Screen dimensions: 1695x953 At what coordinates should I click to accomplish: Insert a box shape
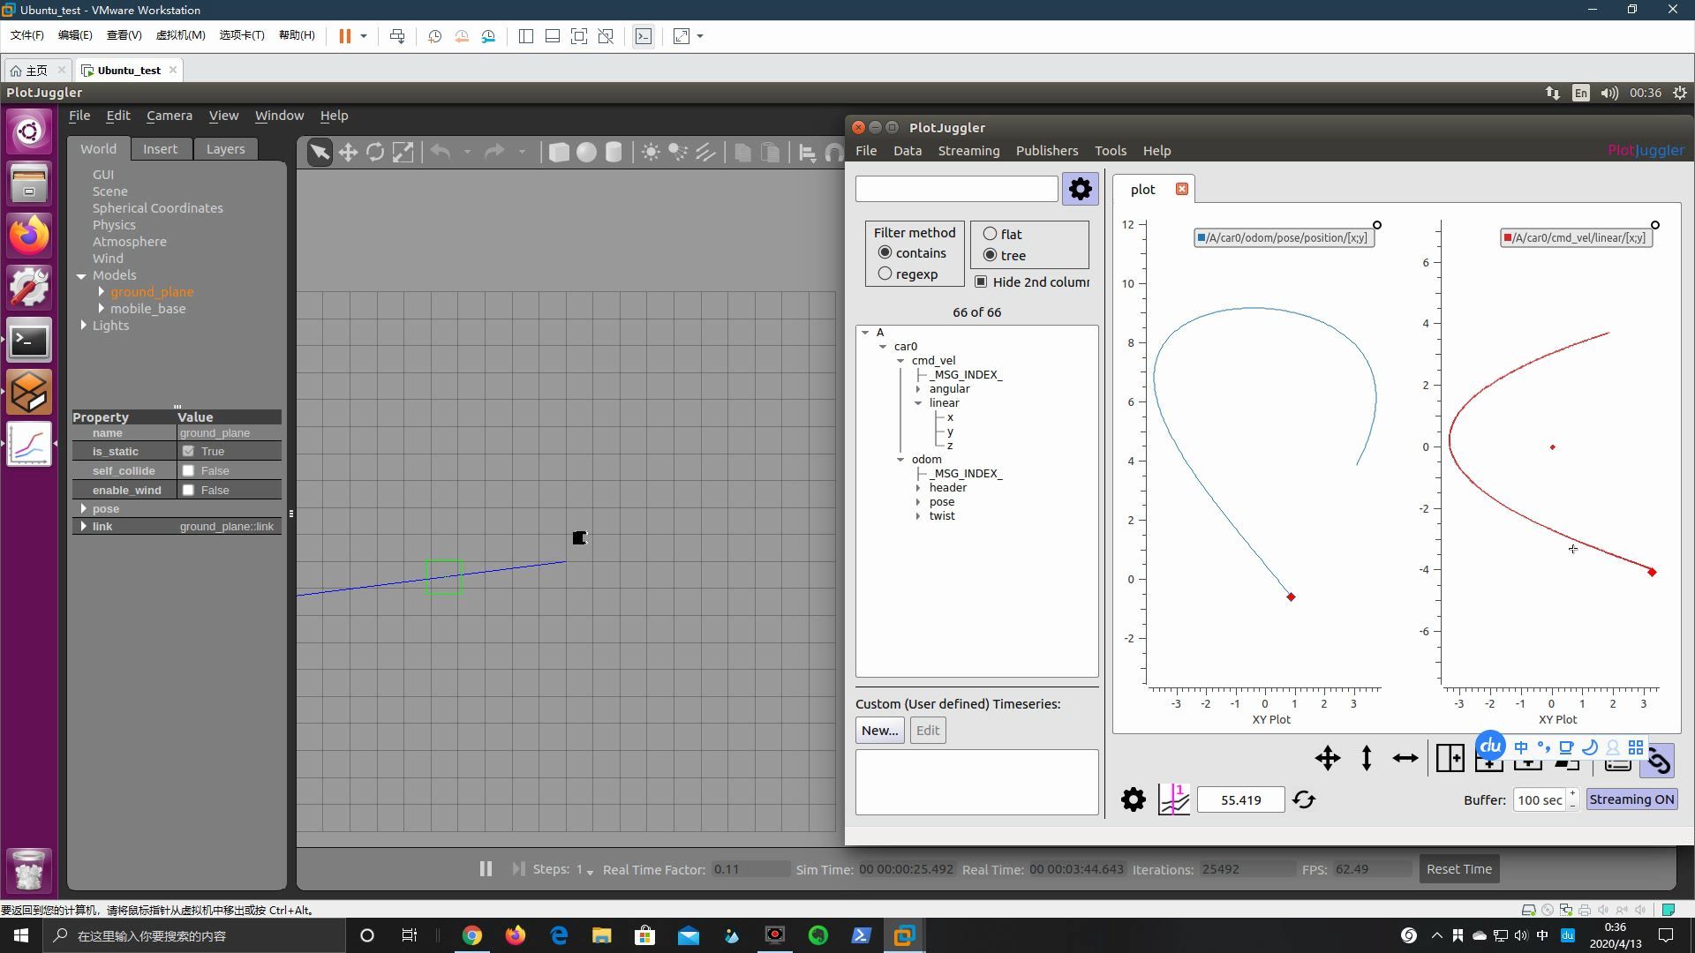558,152
